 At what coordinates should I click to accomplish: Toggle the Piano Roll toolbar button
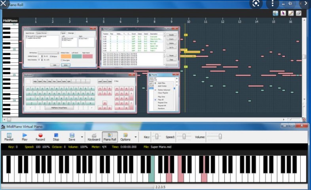(110, 137)
